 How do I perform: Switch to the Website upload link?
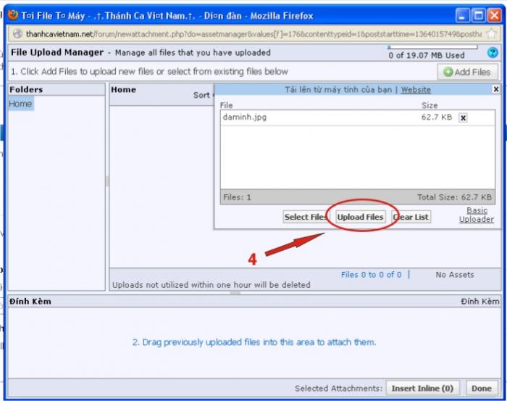coord(416,90)
